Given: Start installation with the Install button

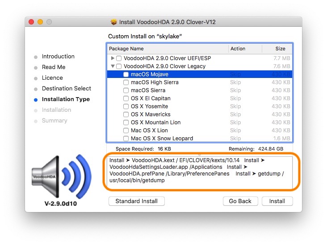Looking at the screenshot, I should 277,201.
